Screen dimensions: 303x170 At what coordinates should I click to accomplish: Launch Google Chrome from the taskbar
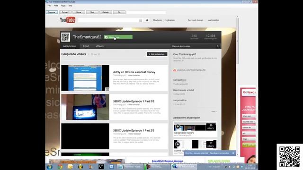(60, 167)
